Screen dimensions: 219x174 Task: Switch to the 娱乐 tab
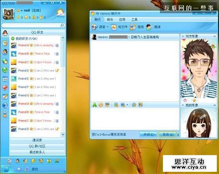[110, 19]
